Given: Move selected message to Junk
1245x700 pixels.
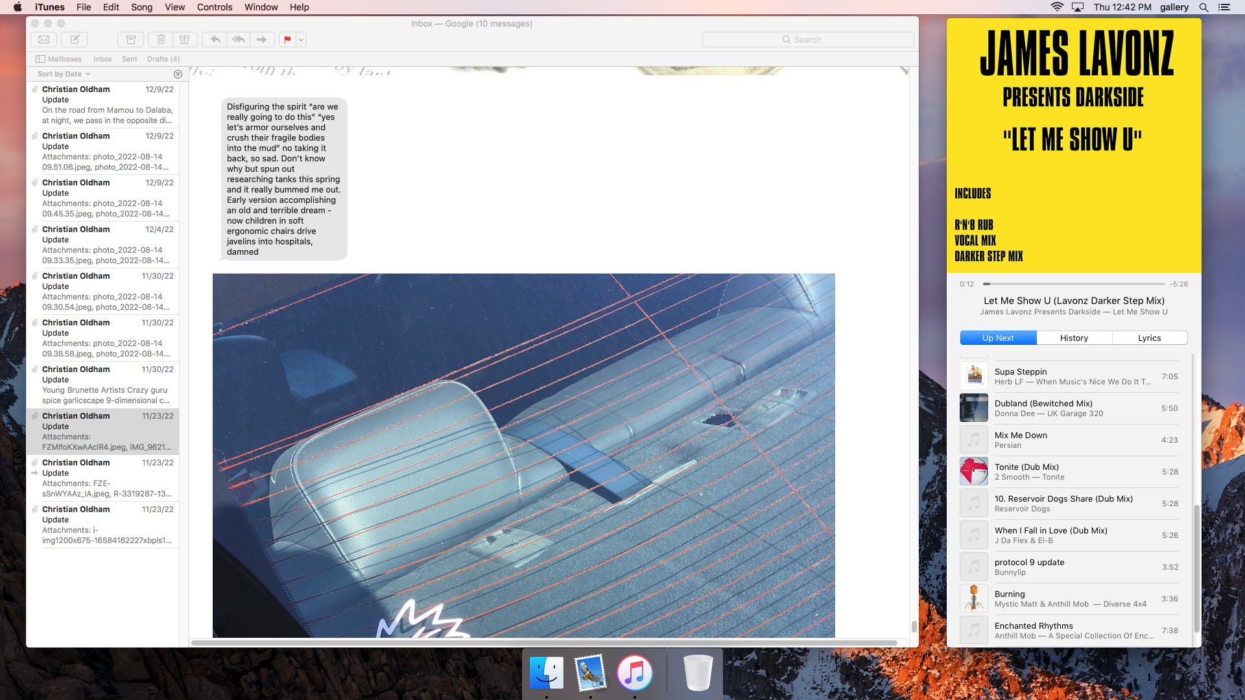Looking at the screenshot, I should point(185,40).
